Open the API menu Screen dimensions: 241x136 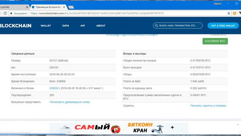[82, 26]
